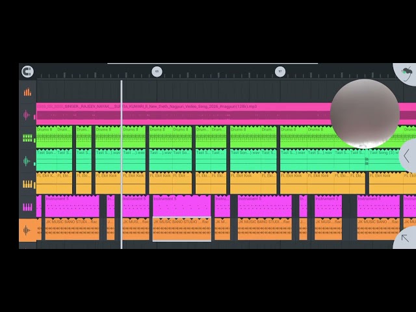This screenshot has width=416, height=312.
Task: Tap the white overview scroll bar above the ruler
Action: [213, 64]
